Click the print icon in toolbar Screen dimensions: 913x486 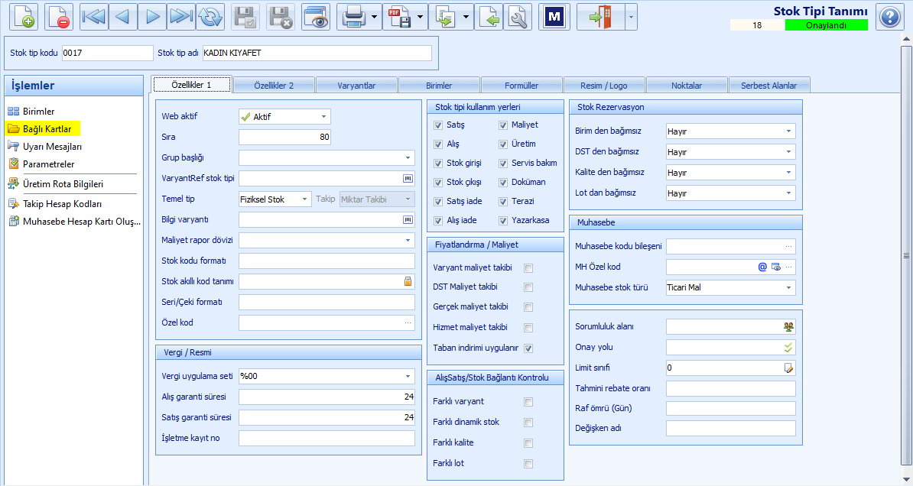point(353,17)
